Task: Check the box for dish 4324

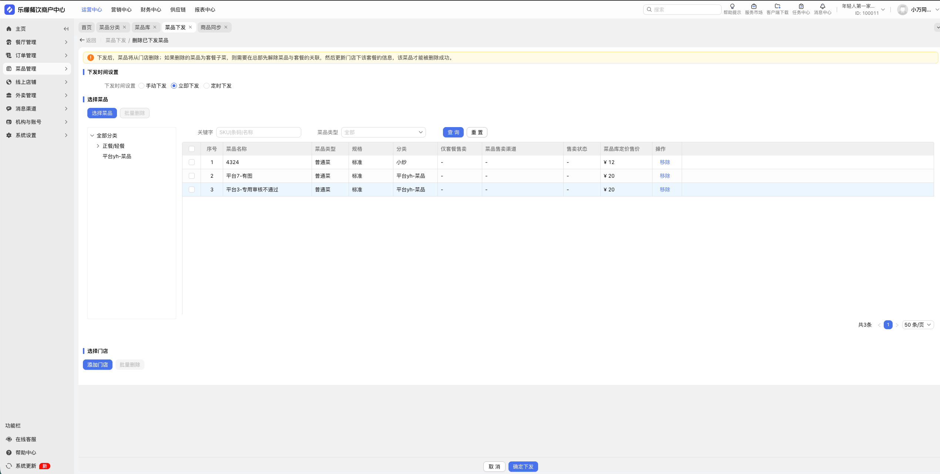Action: click(192, 162)
